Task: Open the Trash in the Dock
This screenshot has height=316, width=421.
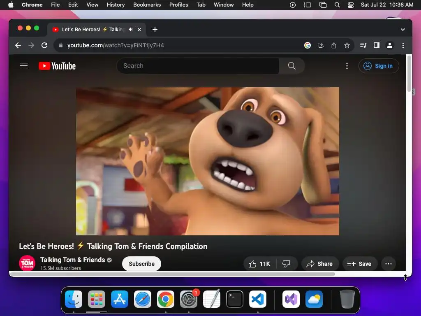Action: click(x=347, y=299)
